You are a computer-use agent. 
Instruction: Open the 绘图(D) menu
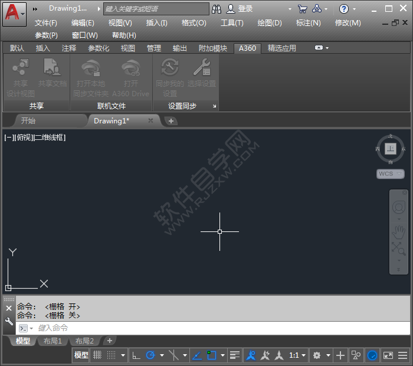[x=270, y=23]
